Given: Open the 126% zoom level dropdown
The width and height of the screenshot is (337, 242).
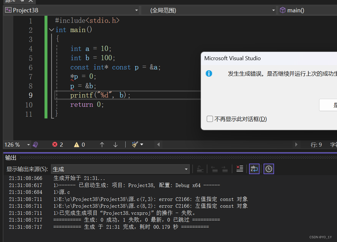Looking at the screenshot, I should (x=28, y=144).
